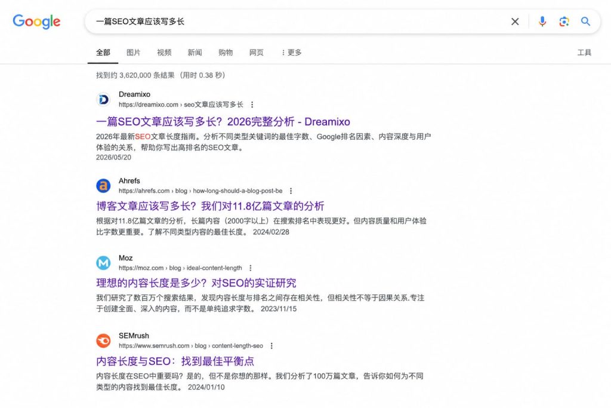The width and height of the screenshot is (611, 408).
Task: Click the Ahrefs favicon
Action: pyautogui.click(x=103, y=186)
